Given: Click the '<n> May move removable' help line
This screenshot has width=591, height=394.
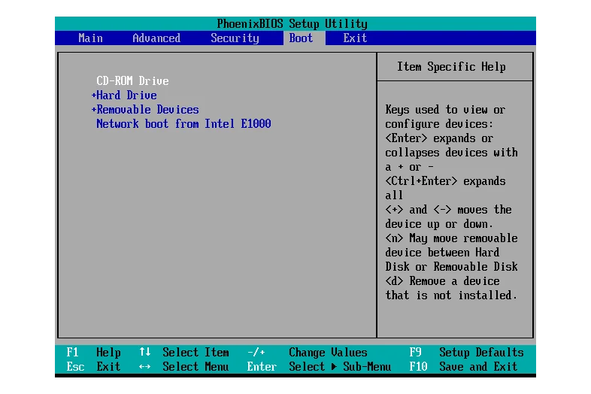Looking at the screenshot, I should click(452, 238).
